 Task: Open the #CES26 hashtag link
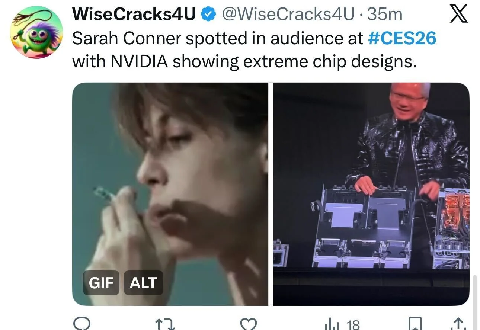(x=401, y=38)
